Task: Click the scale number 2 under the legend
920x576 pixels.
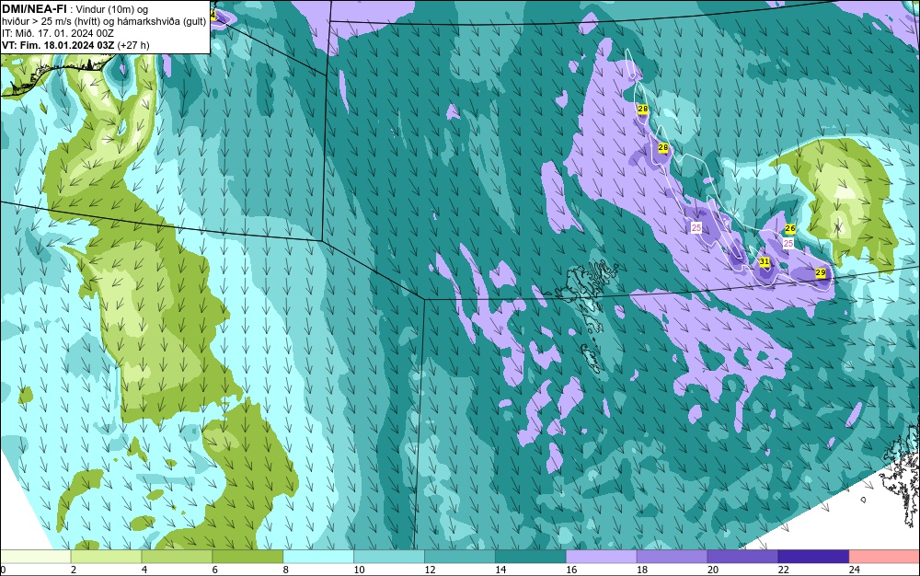Action: pos(74,570)
